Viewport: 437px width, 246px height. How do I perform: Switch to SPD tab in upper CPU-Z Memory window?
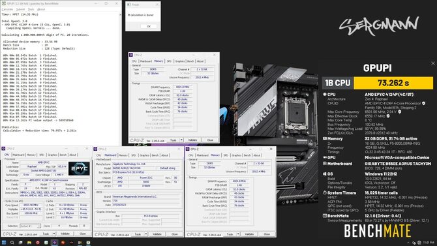coord(169,61)
